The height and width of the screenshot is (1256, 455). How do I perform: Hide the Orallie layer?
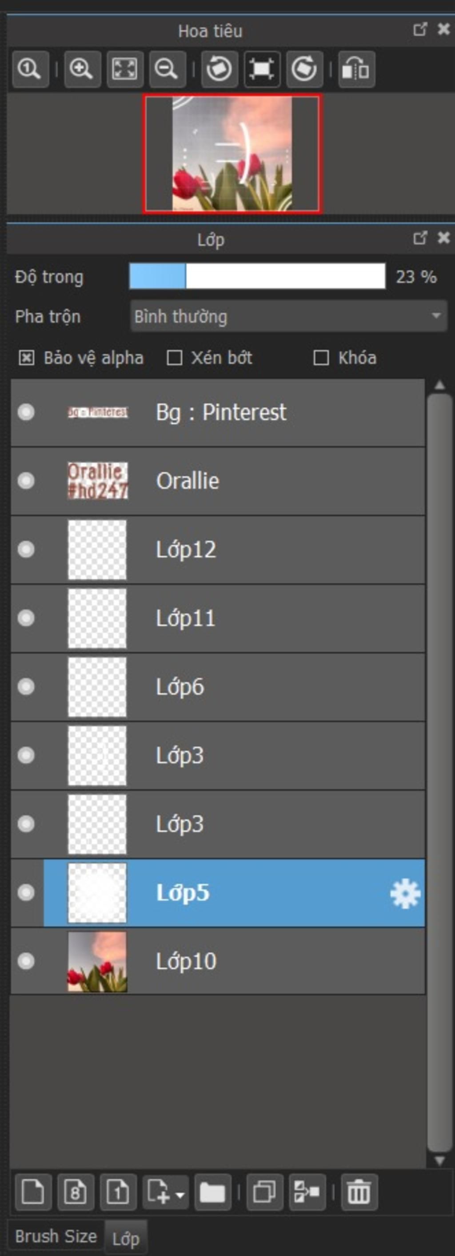pos(26,481)
